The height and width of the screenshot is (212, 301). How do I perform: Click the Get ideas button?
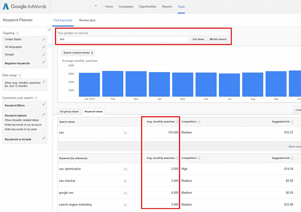pos(198,39)
